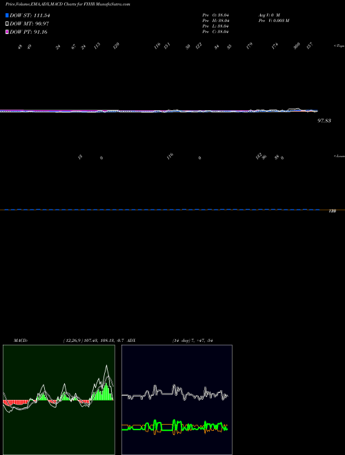Image resolution: width=345 pixels, height=455 pixels.
Task: Select the 'DOW PT: 91.16' legend text
Action: 28,32
